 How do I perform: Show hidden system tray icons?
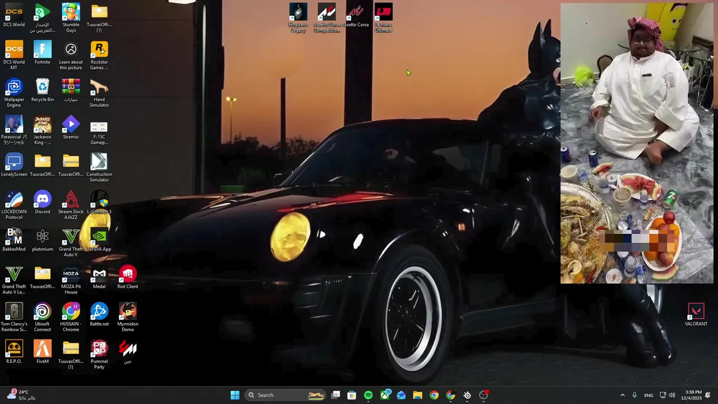622,395
